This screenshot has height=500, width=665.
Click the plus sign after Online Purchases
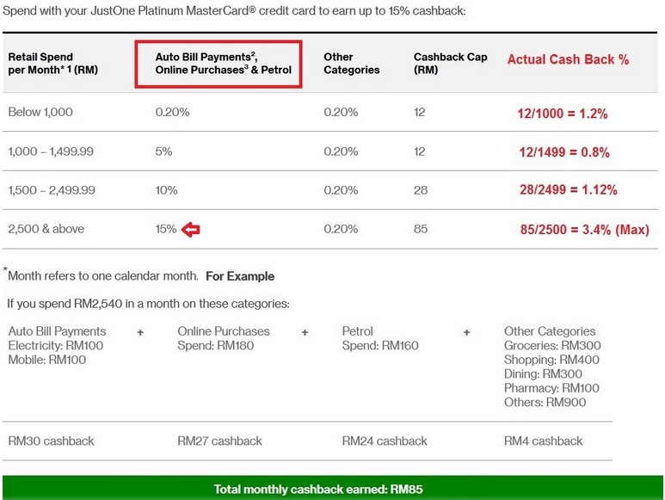pos(305,331)
